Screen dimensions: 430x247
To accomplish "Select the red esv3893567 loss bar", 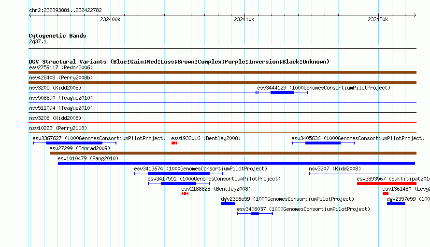I will (x=387, y=183).
